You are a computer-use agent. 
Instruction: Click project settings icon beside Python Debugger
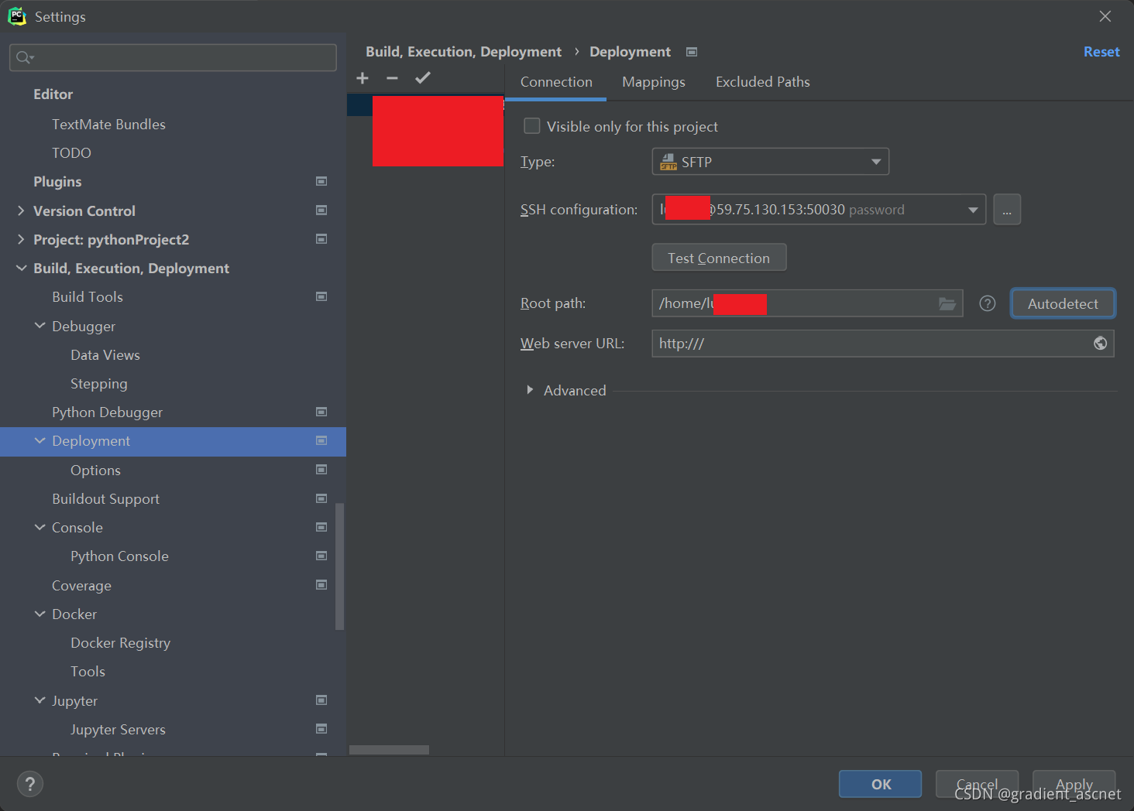click(x=321, y=412)
